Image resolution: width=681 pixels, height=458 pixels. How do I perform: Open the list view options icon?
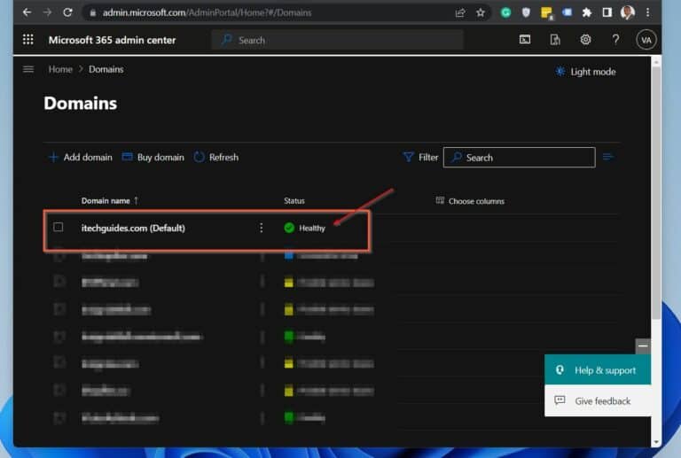tap(608, 157)
